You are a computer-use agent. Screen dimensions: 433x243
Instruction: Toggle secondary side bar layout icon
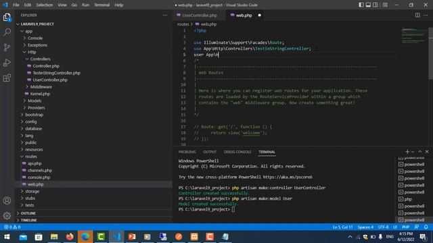pos(375,5)
